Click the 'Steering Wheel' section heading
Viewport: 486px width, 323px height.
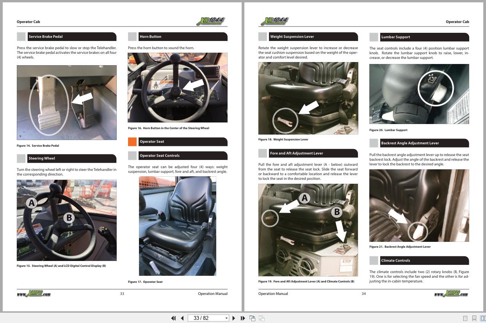click(x=72, y=158)
